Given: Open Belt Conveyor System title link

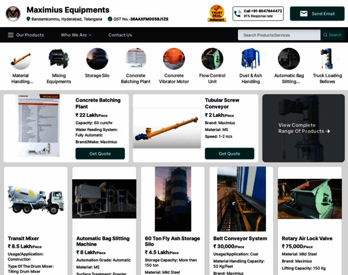Looking at the screenshot, I should click(x=240, y=238).
